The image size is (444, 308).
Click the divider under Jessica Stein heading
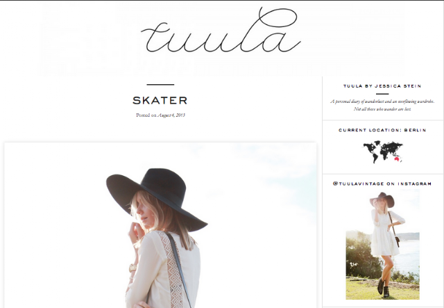pyautogui.click(x=382, y=94)
